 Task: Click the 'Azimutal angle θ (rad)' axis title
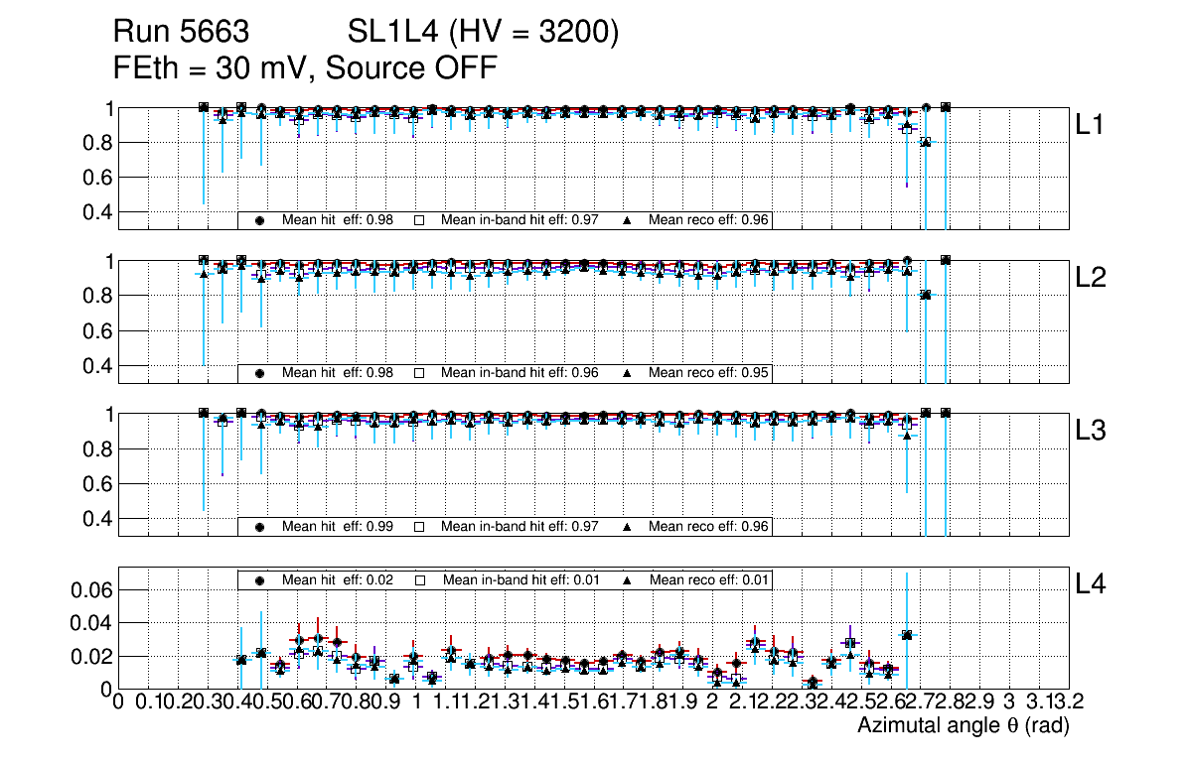click(x=963, y=727)
